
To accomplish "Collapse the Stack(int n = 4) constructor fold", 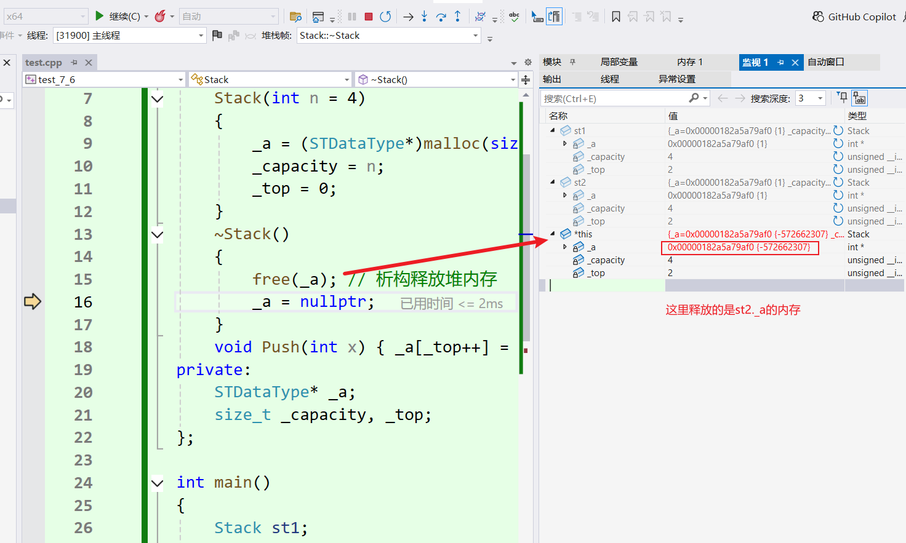I will (158, 98).
